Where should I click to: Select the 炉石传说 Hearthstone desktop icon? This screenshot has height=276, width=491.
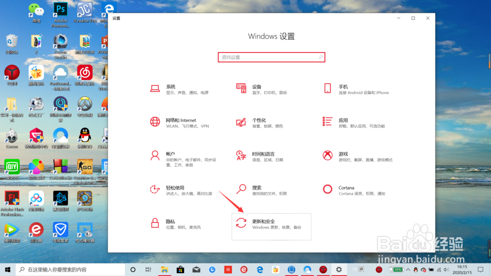pyautogui.click(x=85, y=201)
